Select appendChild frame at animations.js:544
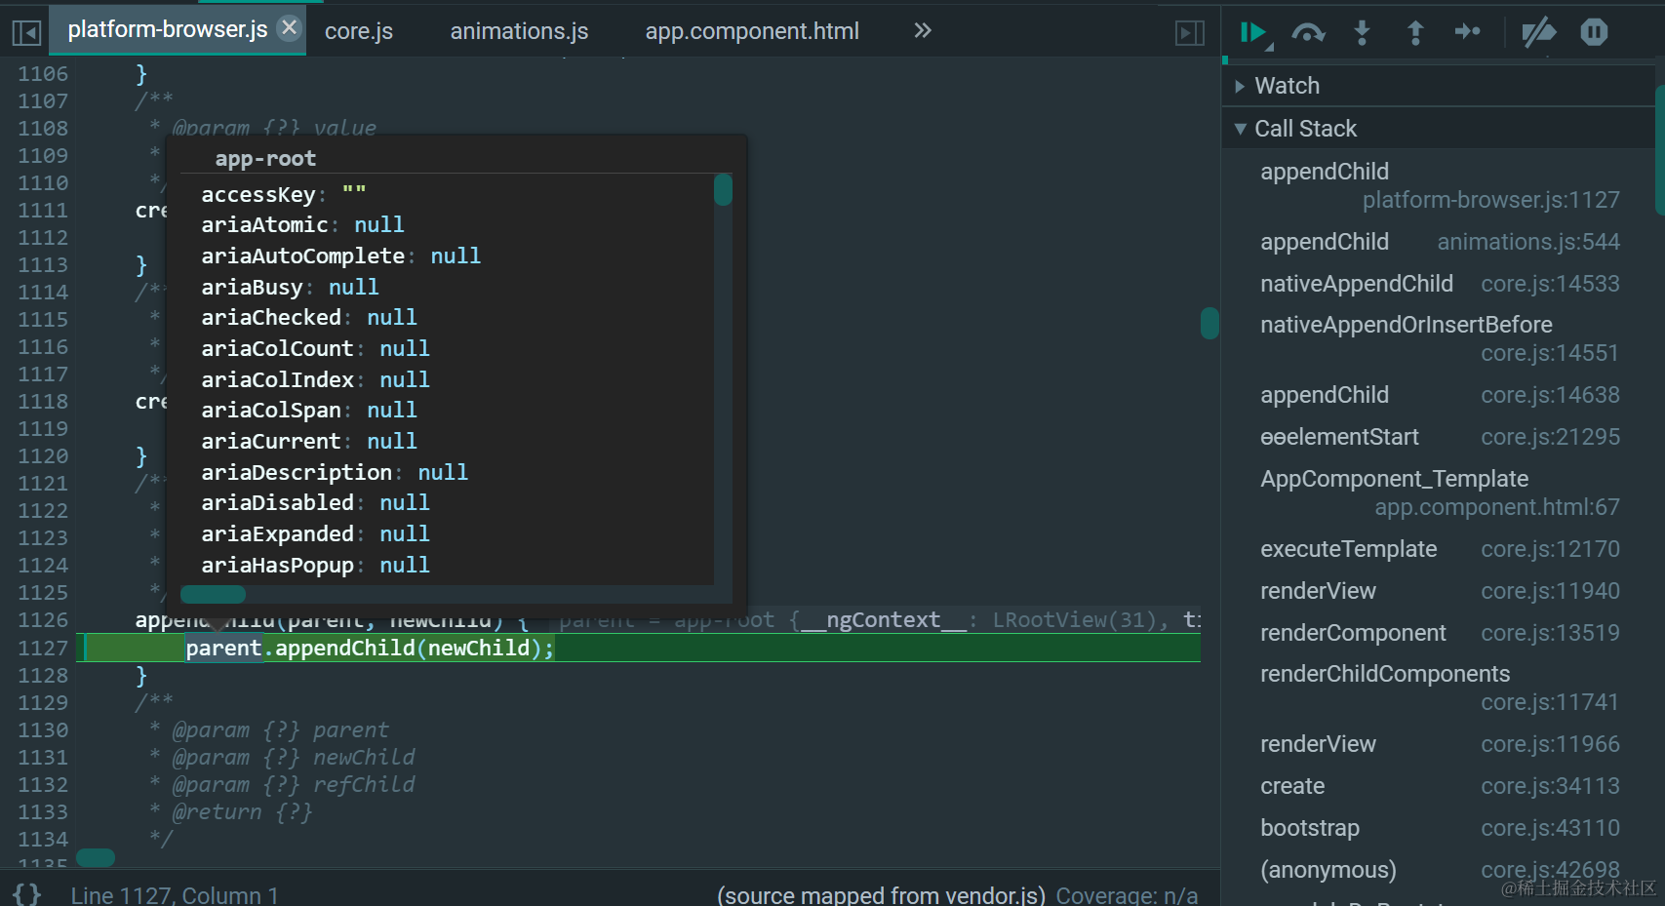This screenshot has width=1665, height=906. 1440,242
